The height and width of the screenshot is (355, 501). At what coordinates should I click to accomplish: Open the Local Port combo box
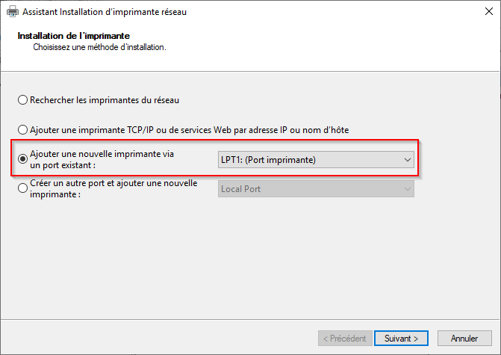316,189
